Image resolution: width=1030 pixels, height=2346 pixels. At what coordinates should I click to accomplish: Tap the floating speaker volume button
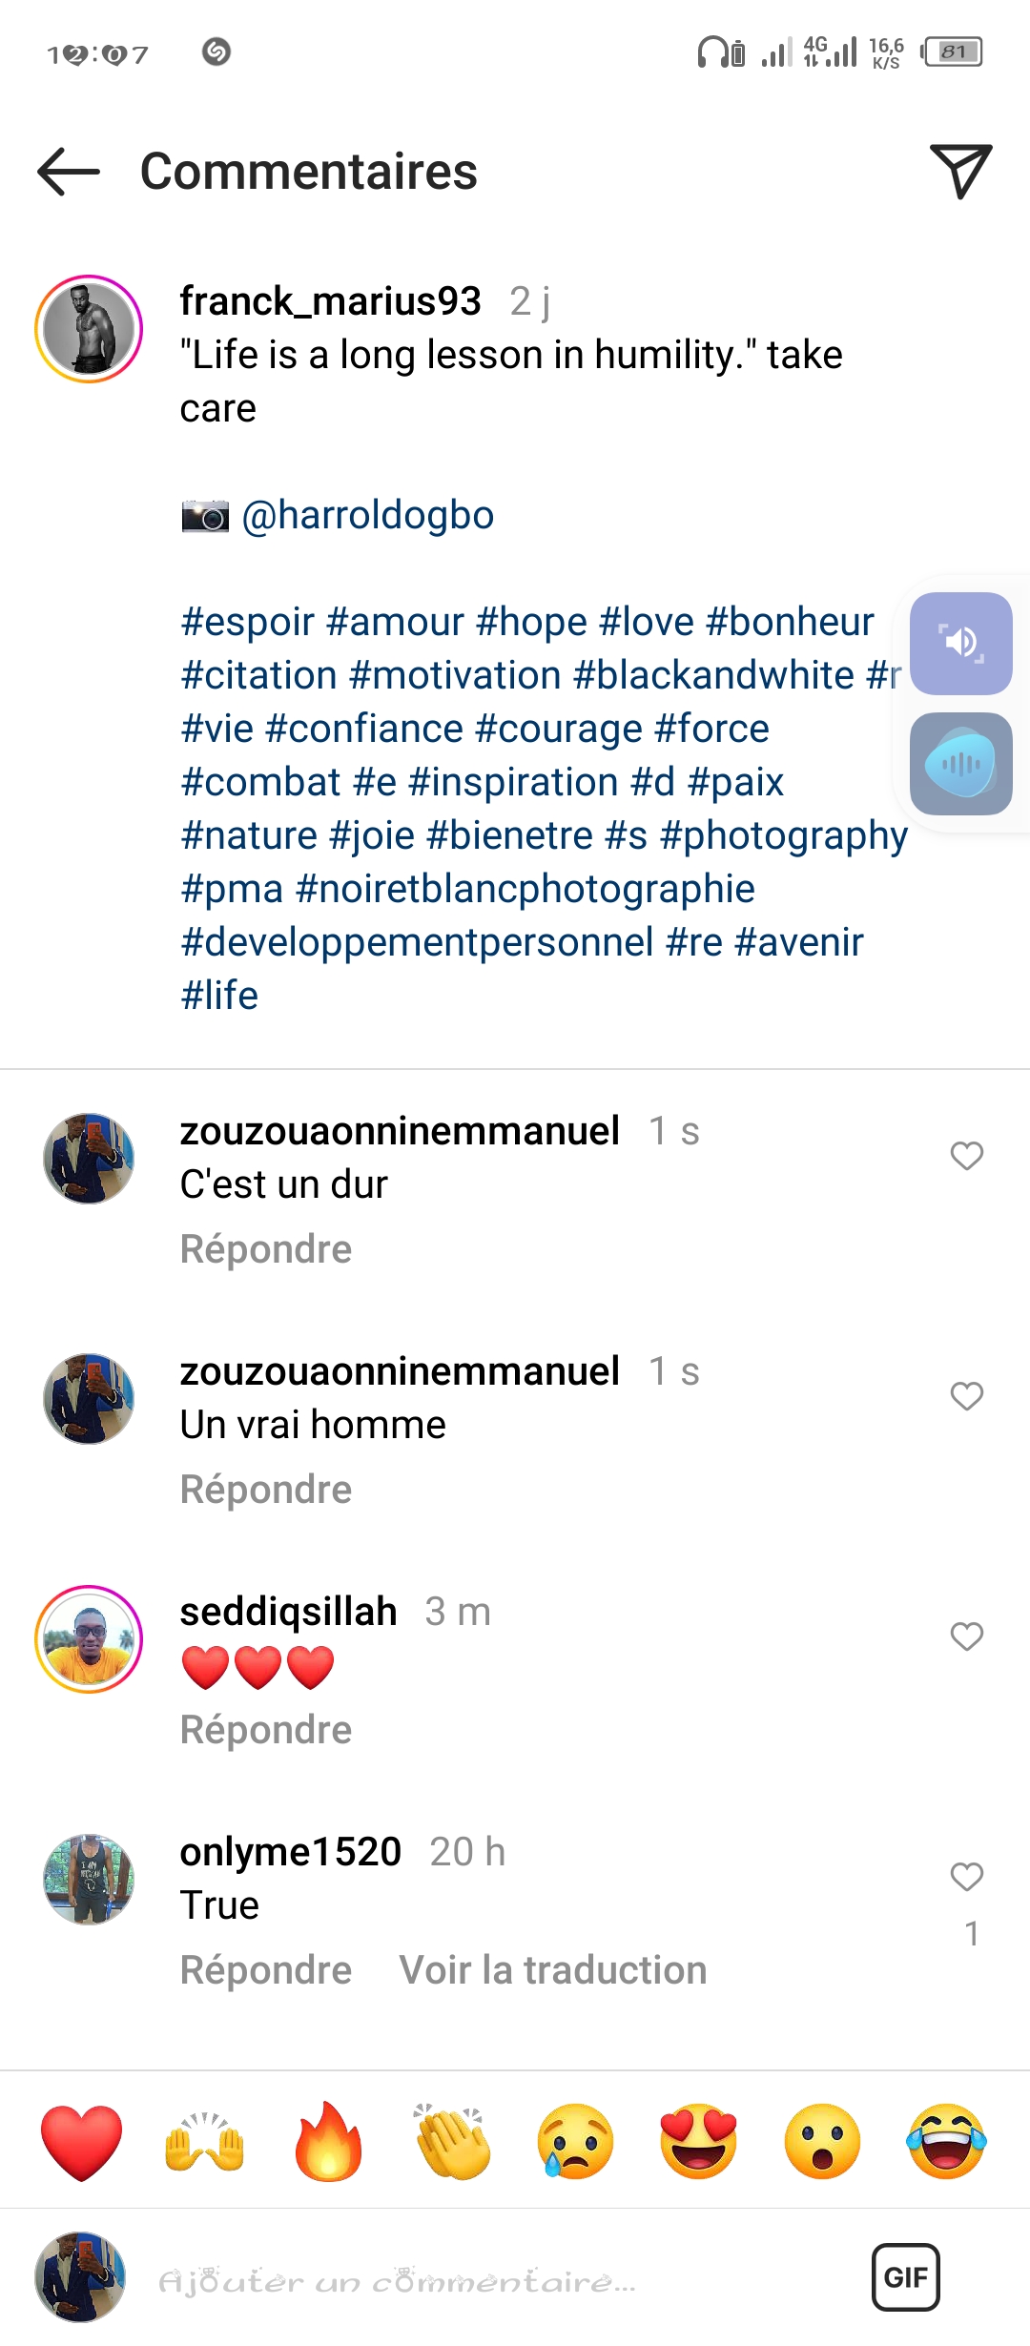point(960,643)
